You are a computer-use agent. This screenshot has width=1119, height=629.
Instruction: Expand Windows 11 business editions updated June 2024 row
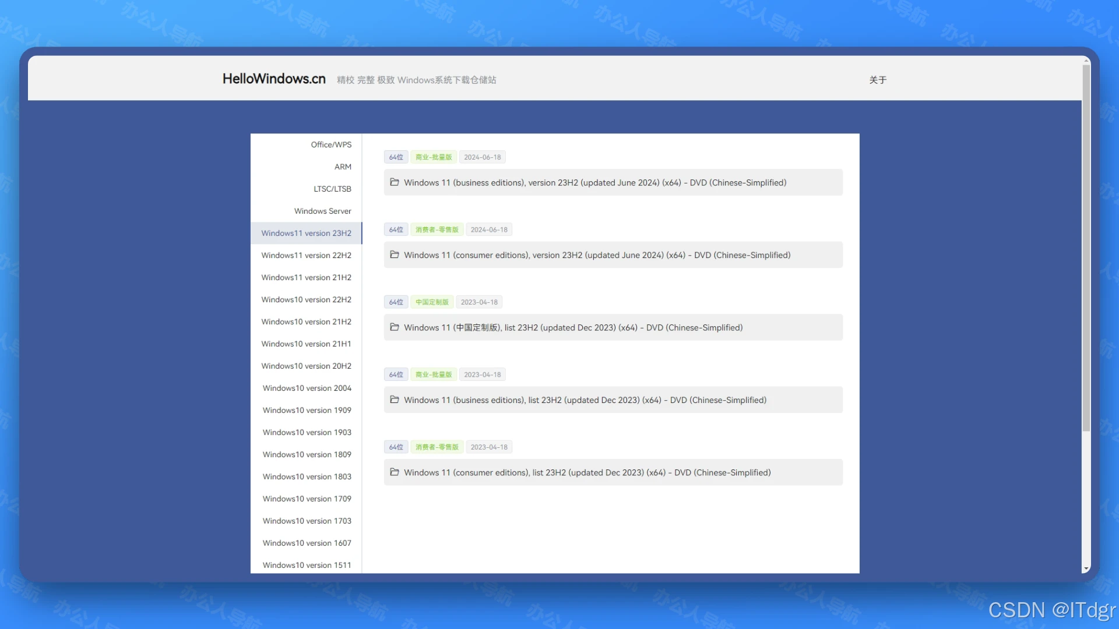[x=613, y=182]
